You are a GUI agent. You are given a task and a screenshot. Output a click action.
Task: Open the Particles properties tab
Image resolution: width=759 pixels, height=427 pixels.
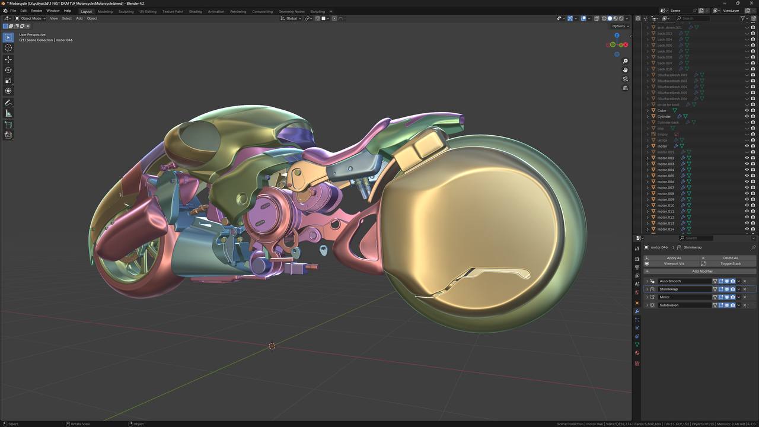coord(637,320)
